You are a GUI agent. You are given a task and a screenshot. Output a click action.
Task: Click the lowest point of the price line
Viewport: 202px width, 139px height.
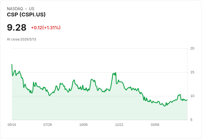164,106
